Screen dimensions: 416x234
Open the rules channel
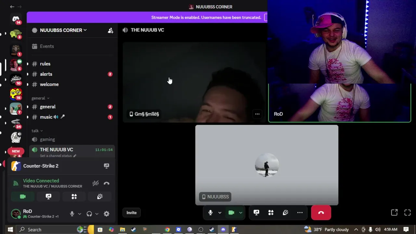pyautogui.click(x=71, y=64)
